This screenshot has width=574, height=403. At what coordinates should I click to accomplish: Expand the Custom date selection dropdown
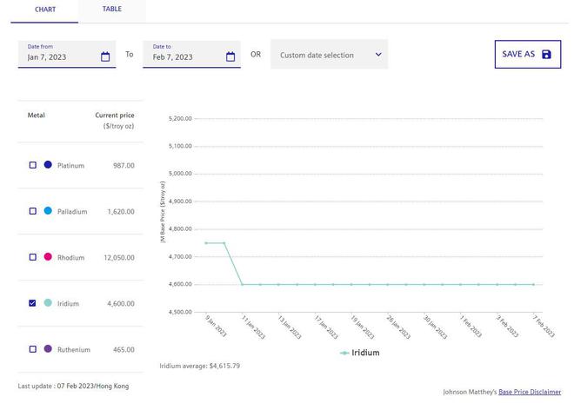(x=329, y=55)
